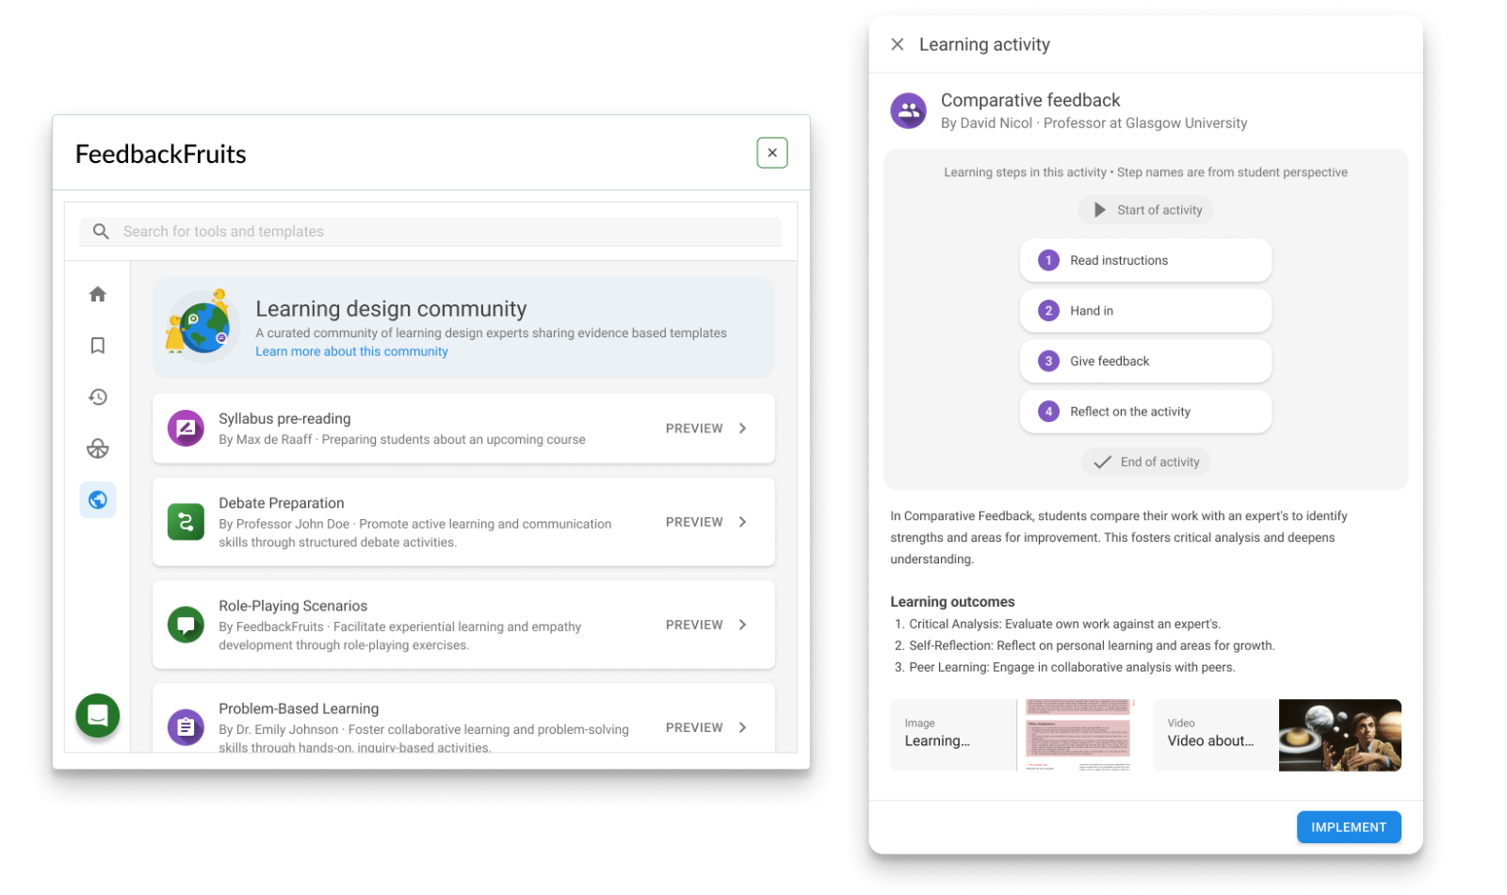Screen dimensions: 1507x895
Task: Expand Debate Preparation with its chevron
Action: pos(743,522)
